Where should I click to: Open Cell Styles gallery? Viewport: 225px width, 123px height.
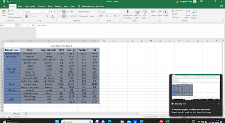click(x=145, y=14)
